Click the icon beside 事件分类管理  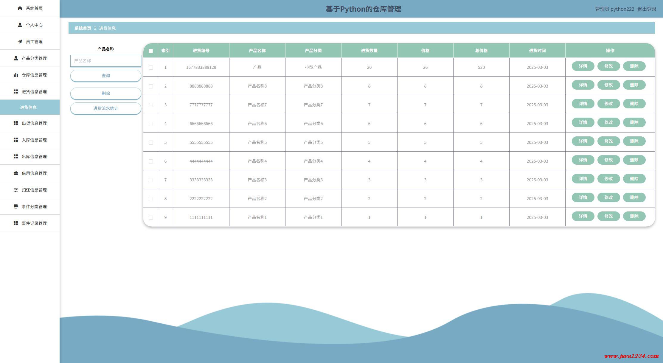(x=16, y=207)
